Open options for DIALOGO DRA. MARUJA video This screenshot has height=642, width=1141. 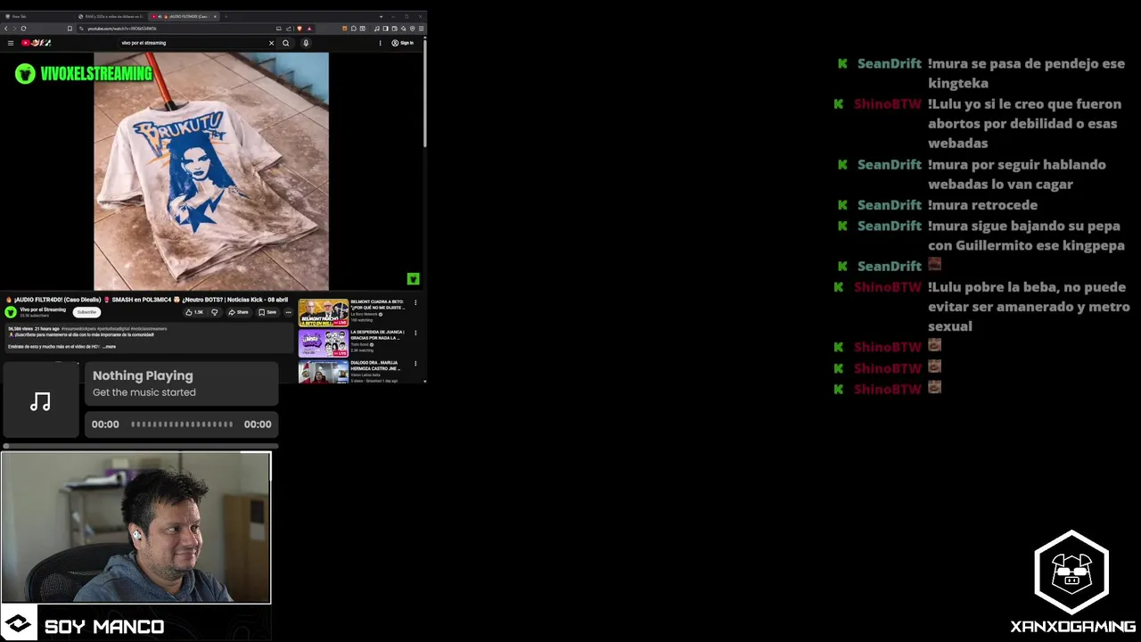click(415, 363)
